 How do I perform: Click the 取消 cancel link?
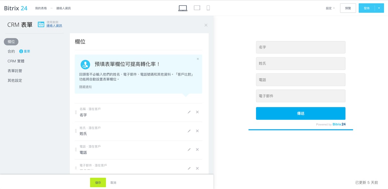(x=113, y=183)
